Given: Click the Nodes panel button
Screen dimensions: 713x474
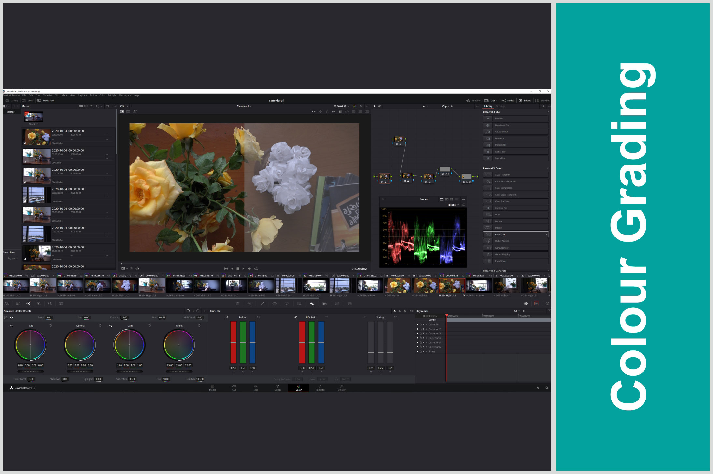Looking at the screenshot, I should (508, 101).
